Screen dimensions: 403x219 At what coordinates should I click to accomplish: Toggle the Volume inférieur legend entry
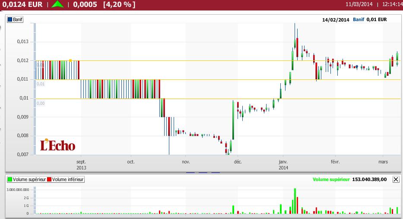65,179
